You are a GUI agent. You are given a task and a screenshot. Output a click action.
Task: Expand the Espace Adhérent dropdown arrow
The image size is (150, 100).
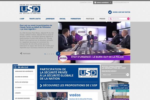pyautogui.click(x=110, y=2)
